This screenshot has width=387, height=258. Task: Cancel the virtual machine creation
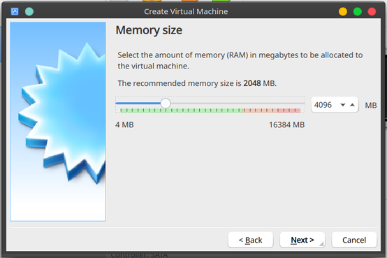click(x=354, y=240)
